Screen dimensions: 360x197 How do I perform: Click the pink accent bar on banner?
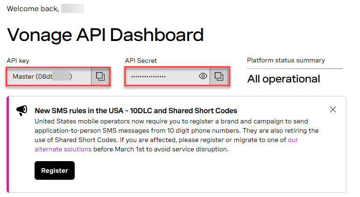pos(8,144)
